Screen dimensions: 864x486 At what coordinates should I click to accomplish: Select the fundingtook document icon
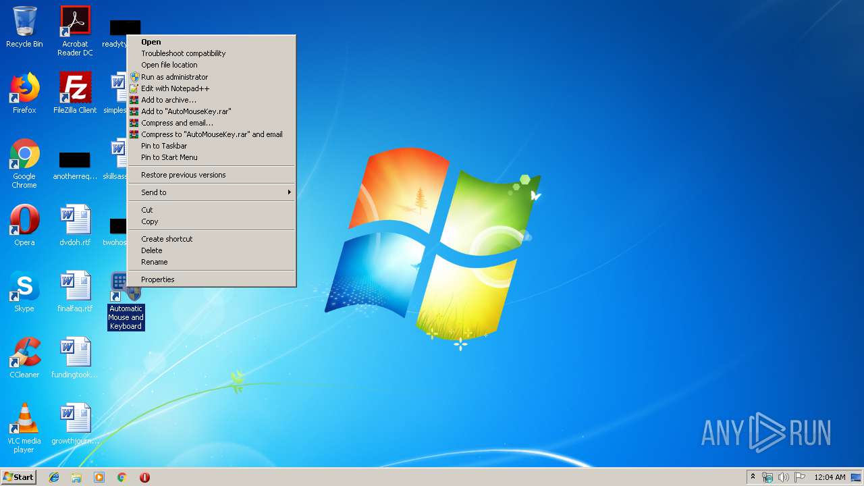pos(75,358)
